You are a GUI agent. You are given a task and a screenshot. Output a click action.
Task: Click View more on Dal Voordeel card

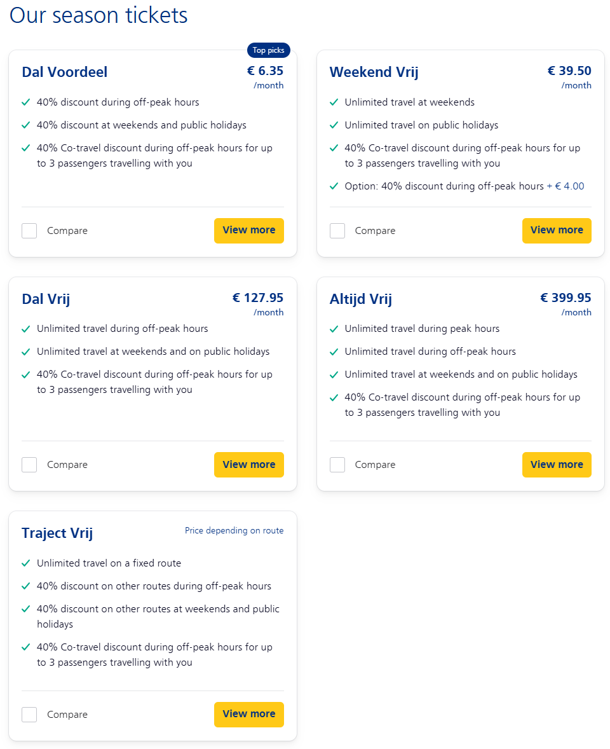(248, 231)
